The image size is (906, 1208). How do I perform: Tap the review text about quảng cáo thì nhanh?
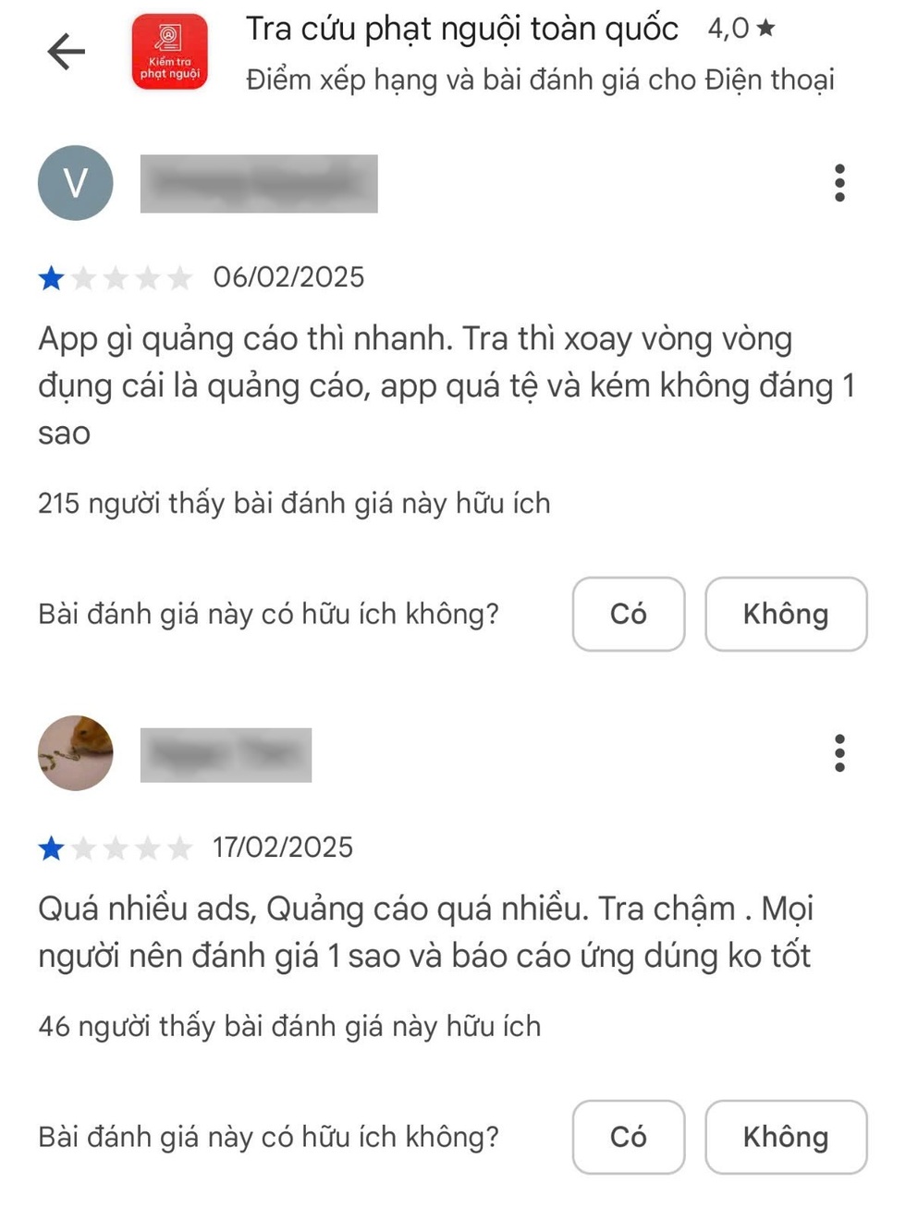447,385
